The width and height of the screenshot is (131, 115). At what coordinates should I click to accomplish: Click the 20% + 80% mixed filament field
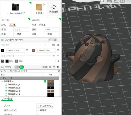point(30,61)
